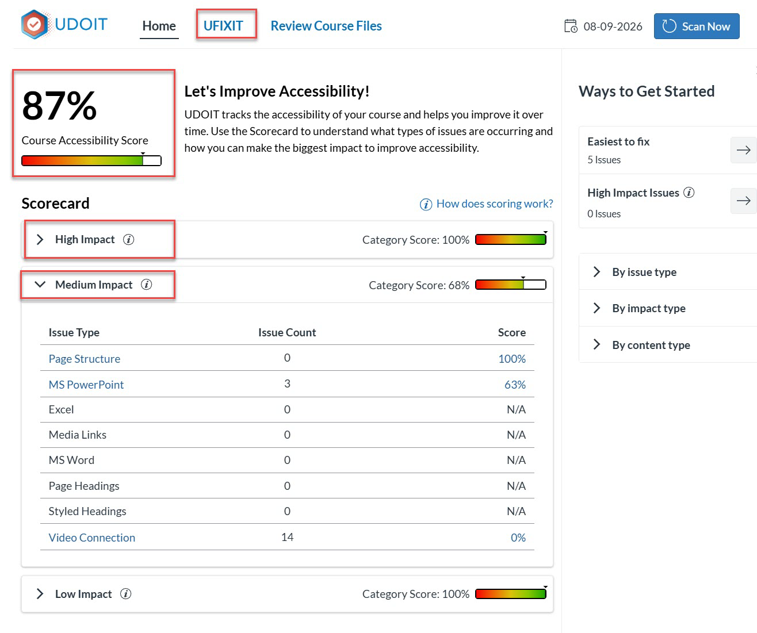Open the Page Structure issue type link

coord(85,359)
